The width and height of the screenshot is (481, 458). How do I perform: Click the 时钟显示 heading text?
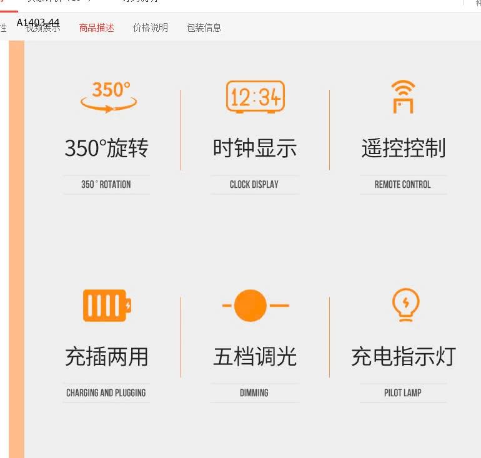point(255,149)
